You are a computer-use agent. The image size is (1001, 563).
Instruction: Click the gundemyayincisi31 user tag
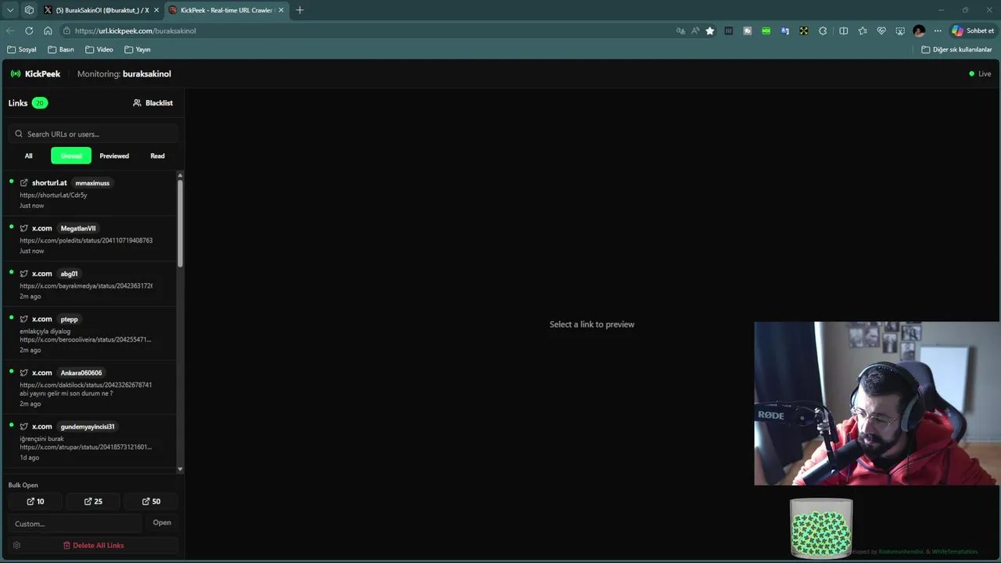[x=88, y=427]
